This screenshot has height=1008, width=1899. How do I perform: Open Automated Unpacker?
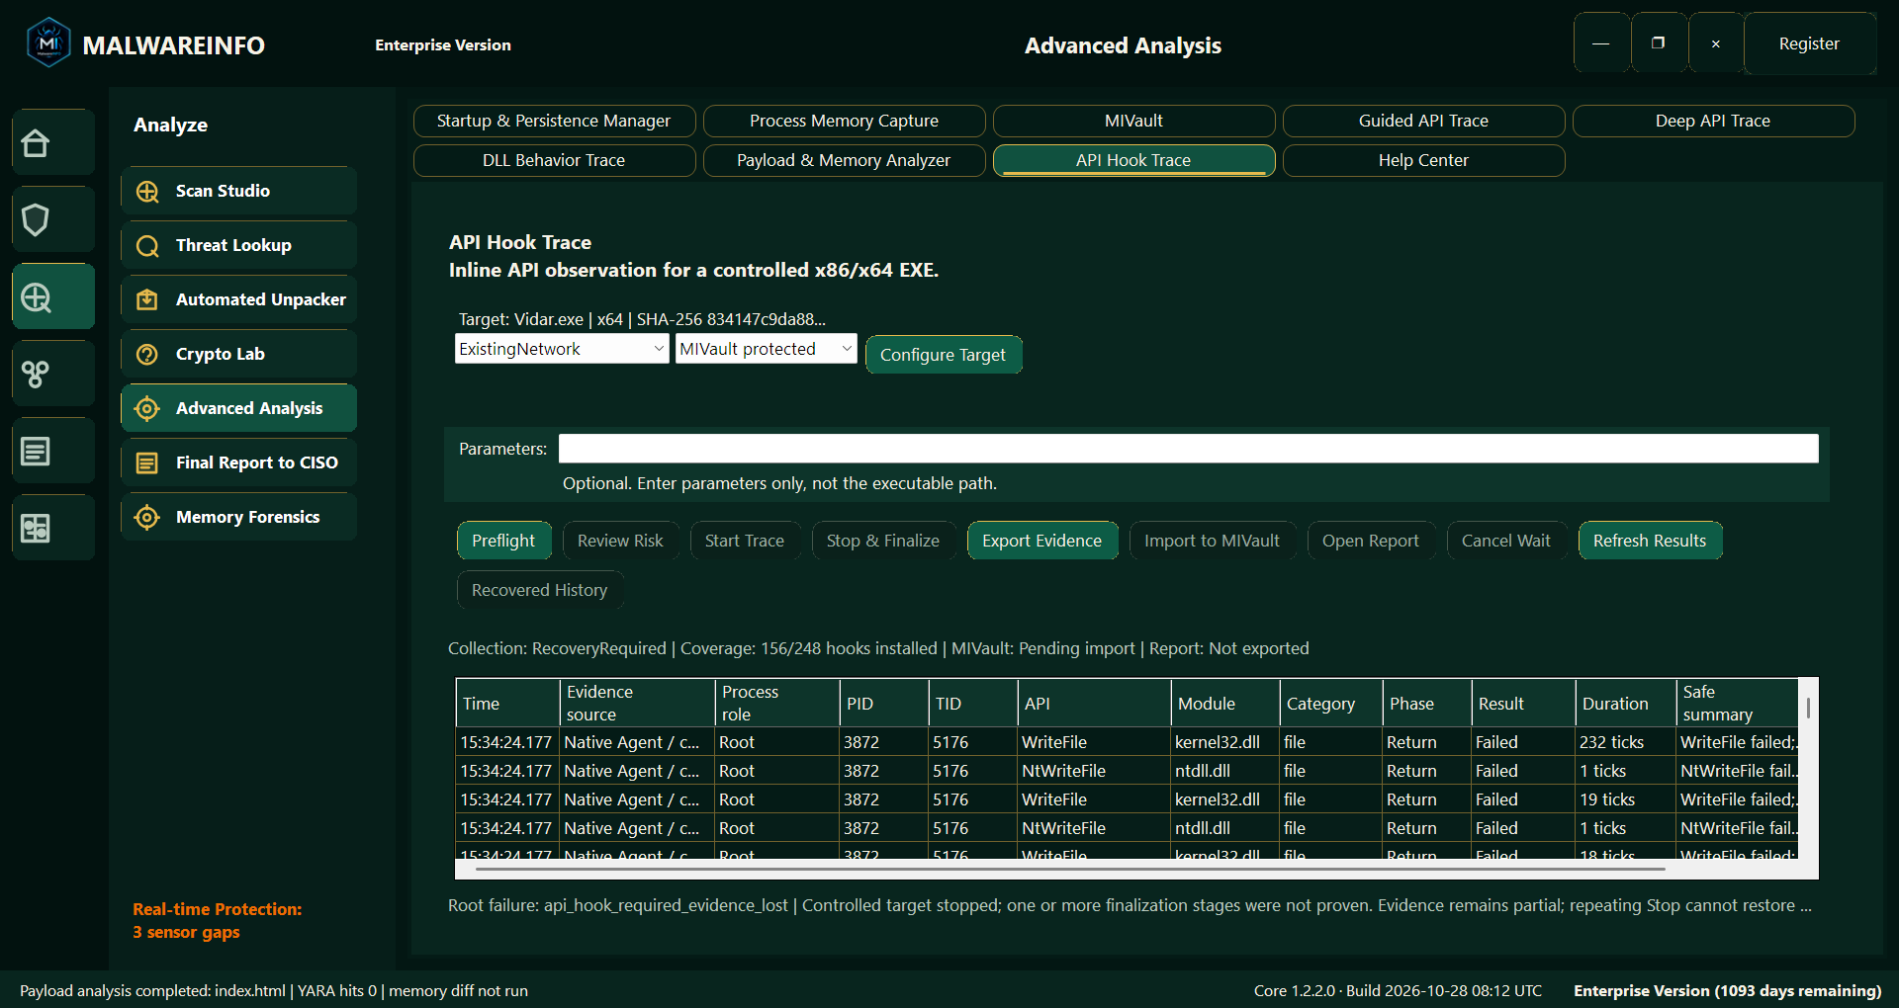pos(239,299)
